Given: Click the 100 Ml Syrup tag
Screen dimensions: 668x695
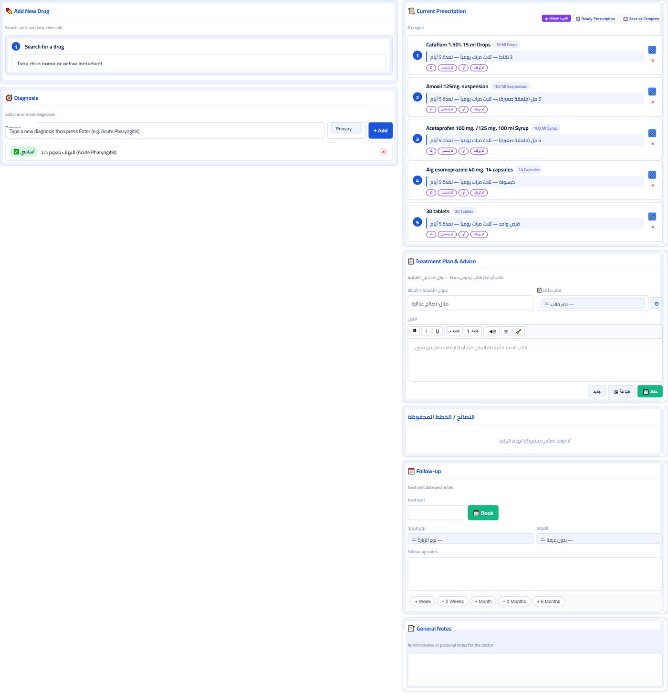Looking at the screenshot, I should click(545, 128).
